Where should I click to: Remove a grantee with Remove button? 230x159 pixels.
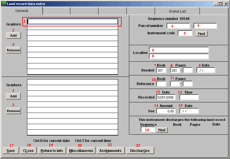click(14, 111)
